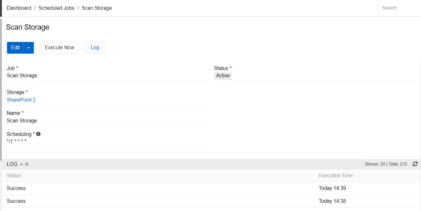Navigate to Scheduled Jobs breadcrumb

56,8
